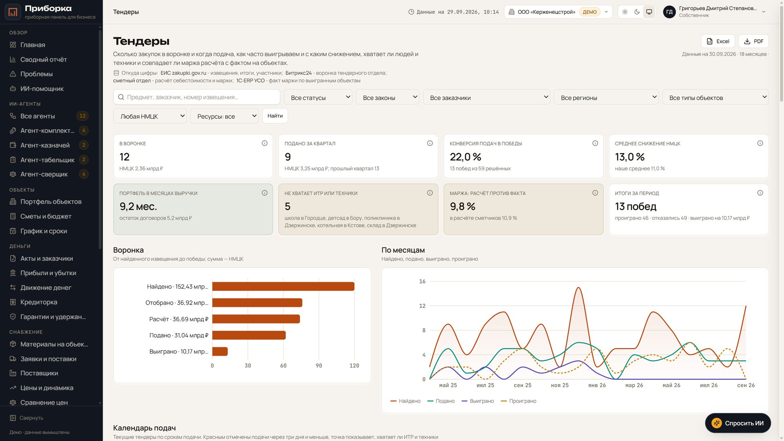Expand the Все заказчики filter
Viewport: 784px width, 441px height.
(486, 97)
